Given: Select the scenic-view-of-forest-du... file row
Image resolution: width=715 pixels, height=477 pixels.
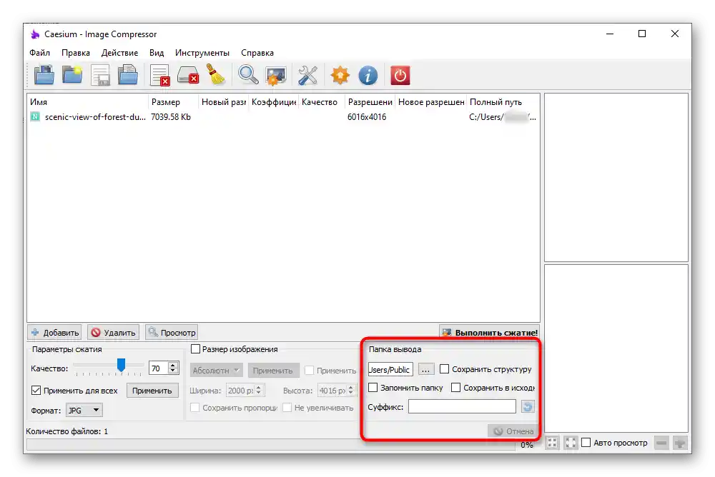Looking at the screenshot, I should tap(283, 116).
